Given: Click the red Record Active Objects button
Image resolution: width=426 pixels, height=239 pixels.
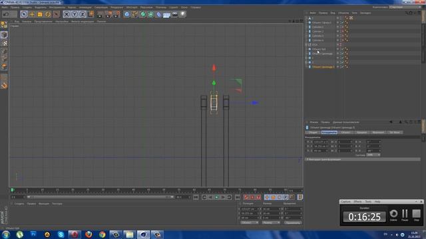Looking at the screenshot, I should pyautogui.click(x=246, y=197).
